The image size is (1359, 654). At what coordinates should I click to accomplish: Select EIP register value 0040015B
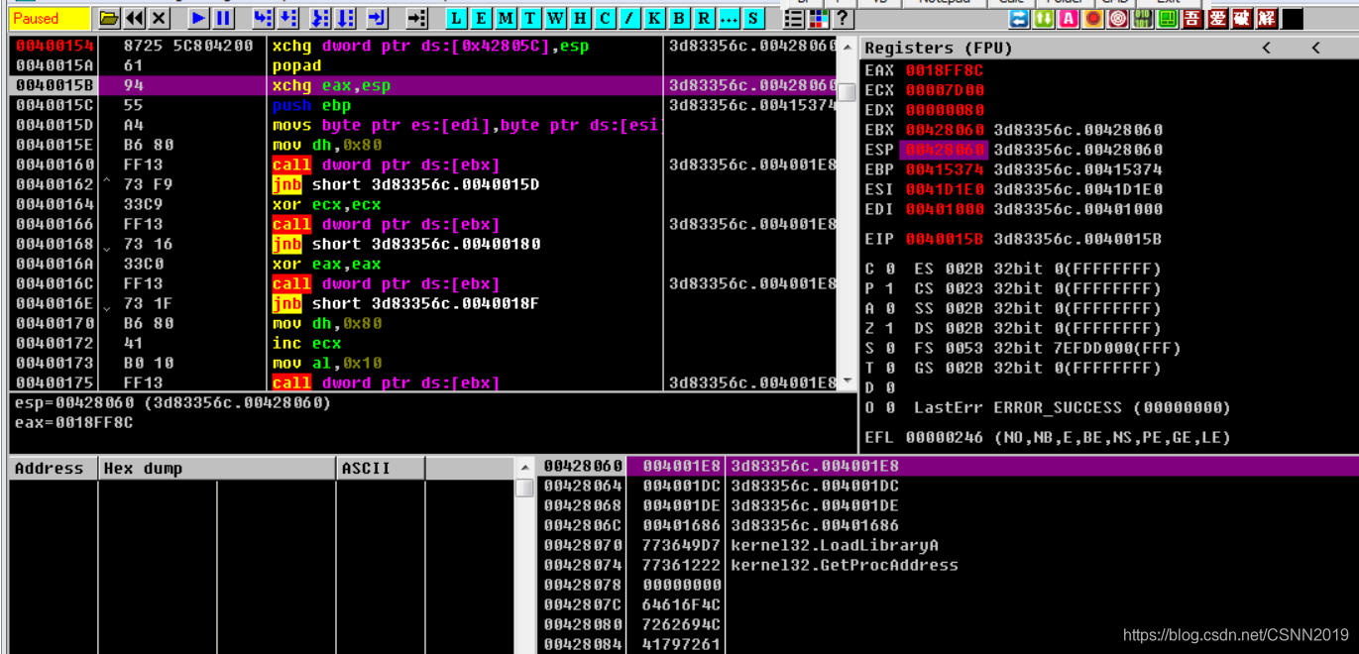945,239
